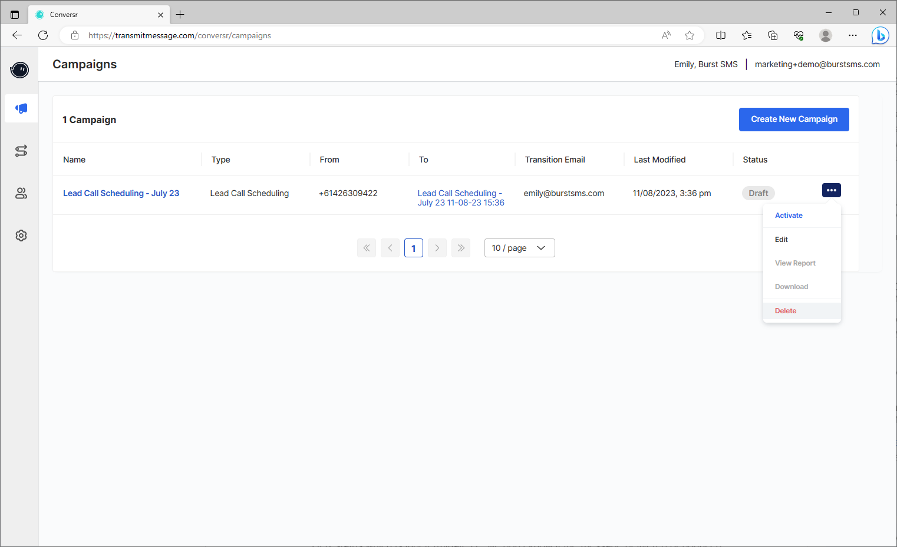Viewport: 897px width, 547px height.
Task: Click the +61426309422 phone number cell
Action: pos(348,193)
